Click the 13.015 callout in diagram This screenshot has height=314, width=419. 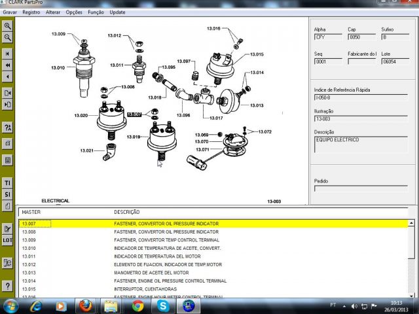point(257,54)
